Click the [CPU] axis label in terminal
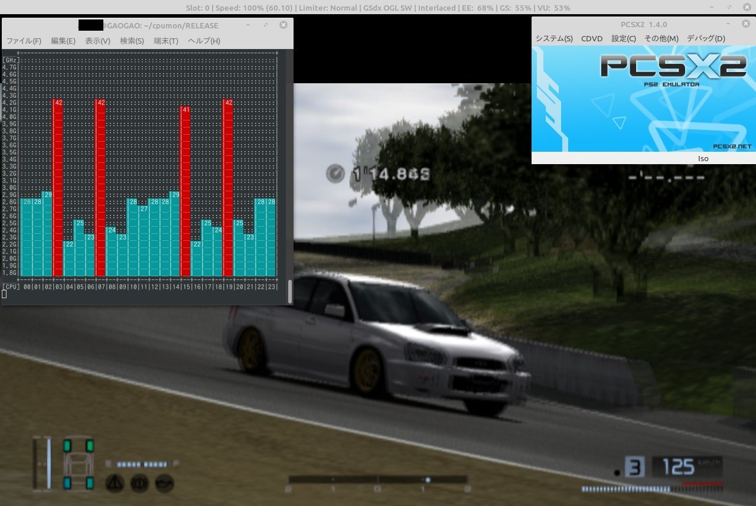This screenshot has width=756, height=506. [11, 287]
